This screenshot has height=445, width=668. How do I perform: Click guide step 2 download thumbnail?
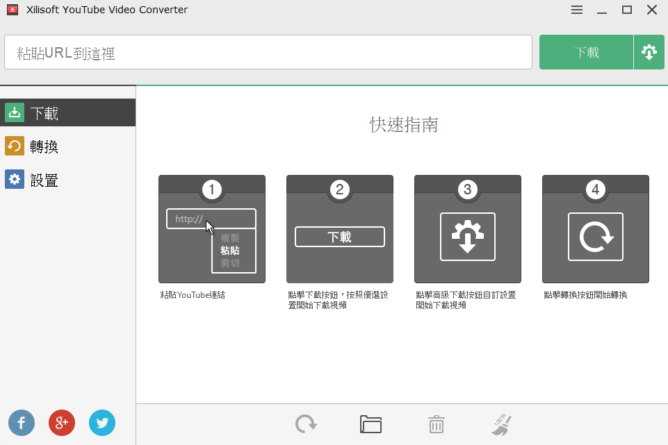click(x=339, y=229)
